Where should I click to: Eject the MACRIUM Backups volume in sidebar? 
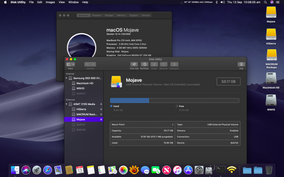[101, 114]
